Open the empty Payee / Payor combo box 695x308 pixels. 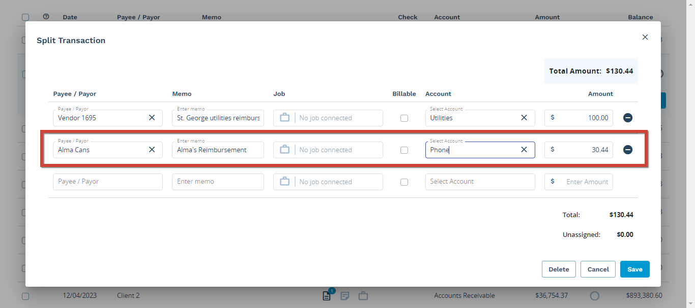107,182
